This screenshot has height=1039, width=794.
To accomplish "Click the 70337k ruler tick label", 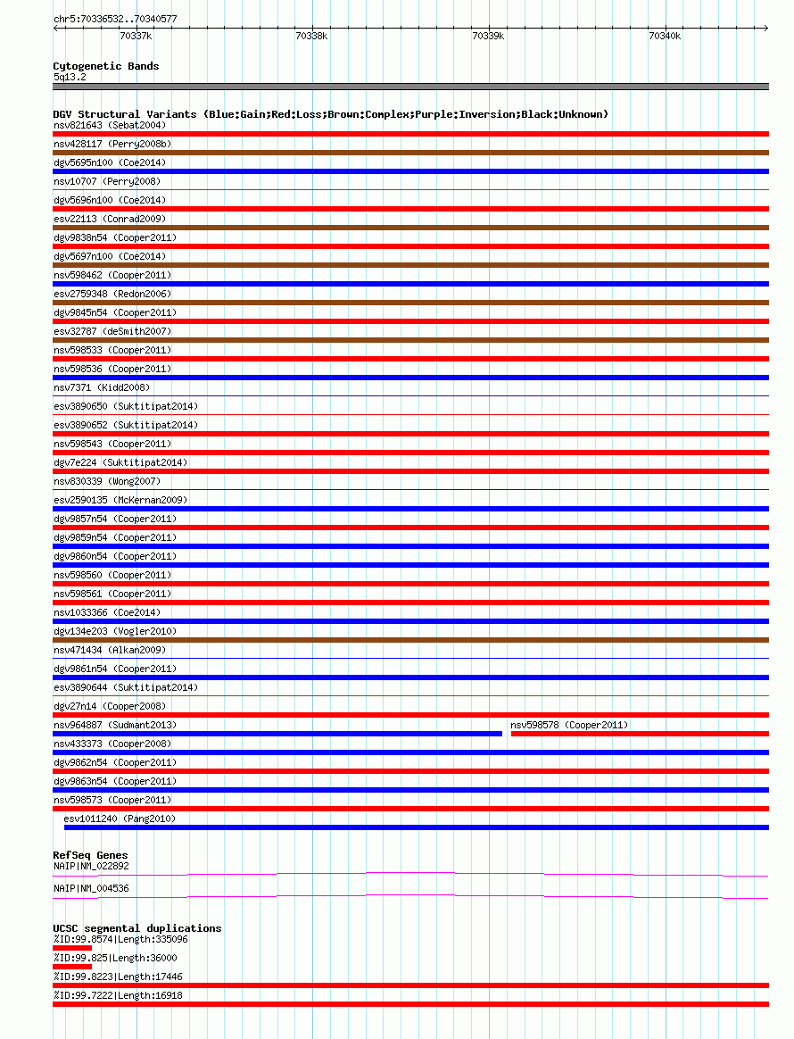I will pyautogui.click(x=136, y=36).
